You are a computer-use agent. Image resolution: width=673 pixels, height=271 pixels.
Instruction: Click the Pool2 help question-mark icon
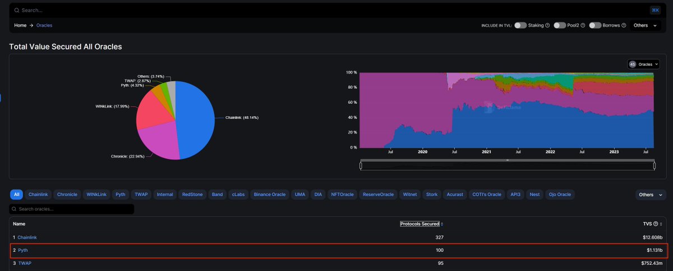point(583,25)
